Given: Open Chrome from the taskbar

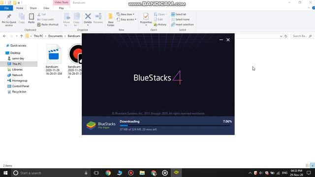Looking at the screenshot, I should click(108, 173).
